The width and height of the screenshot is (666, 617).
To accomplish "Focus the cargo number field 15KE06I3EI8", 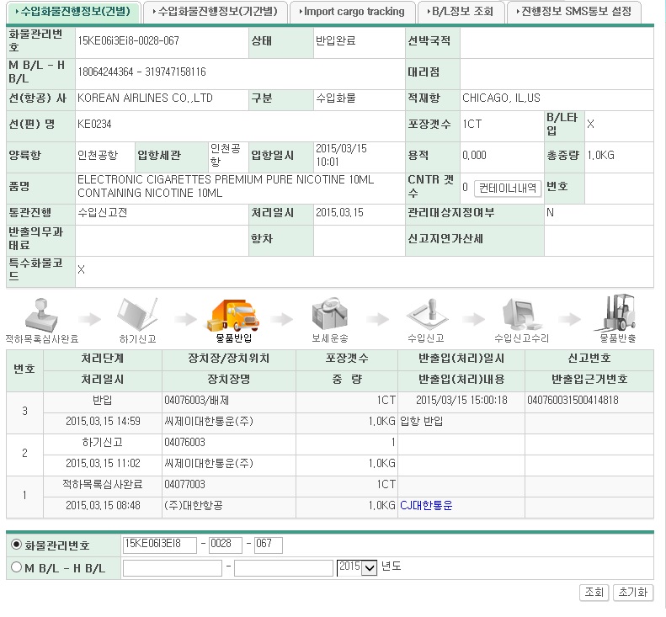I will [160, 545].
